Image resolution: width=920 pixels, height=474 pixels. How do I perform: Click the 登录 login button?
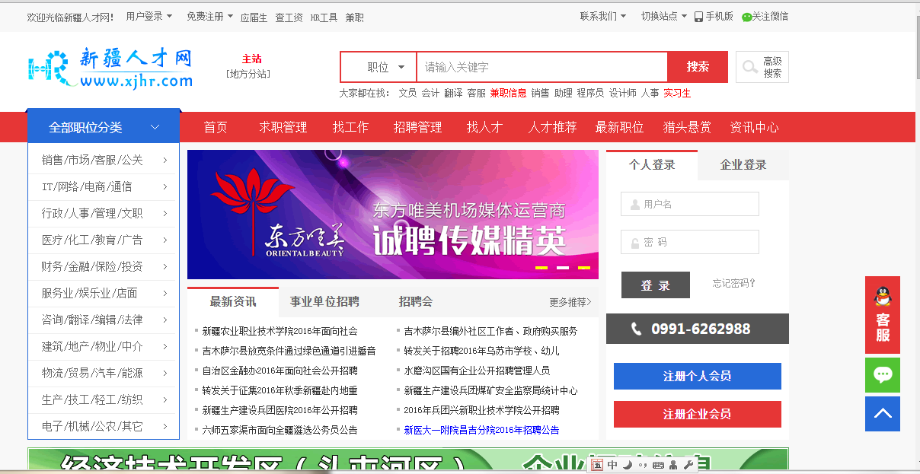point(656,285)
